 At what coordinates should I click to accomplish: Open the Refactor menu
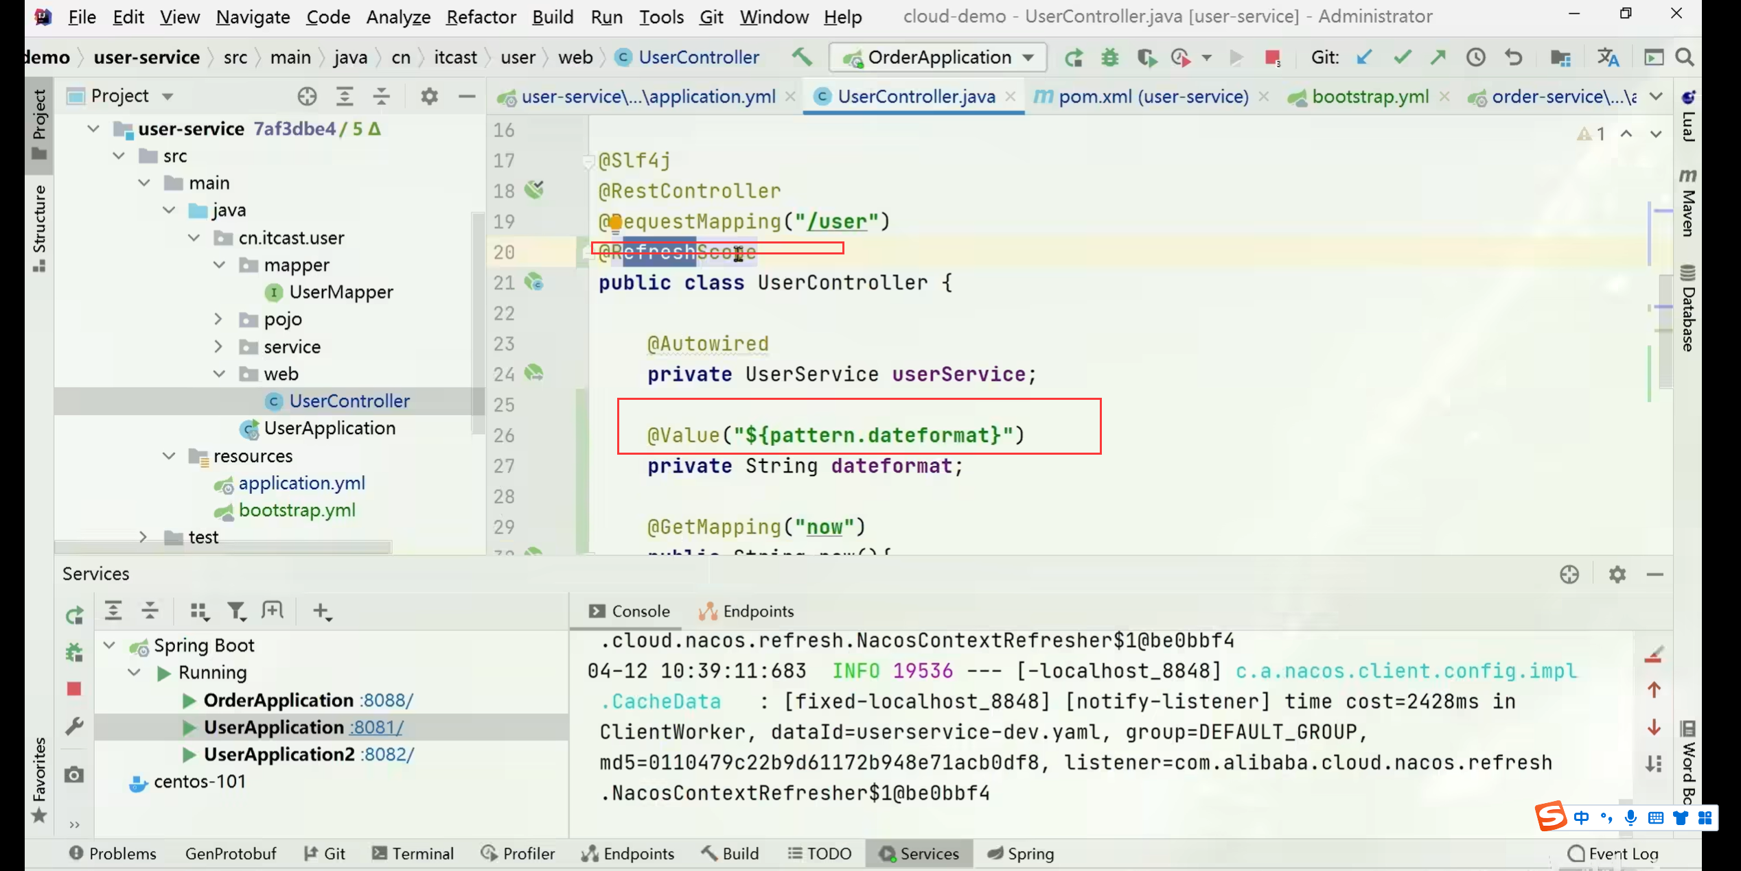pos(481,16)
